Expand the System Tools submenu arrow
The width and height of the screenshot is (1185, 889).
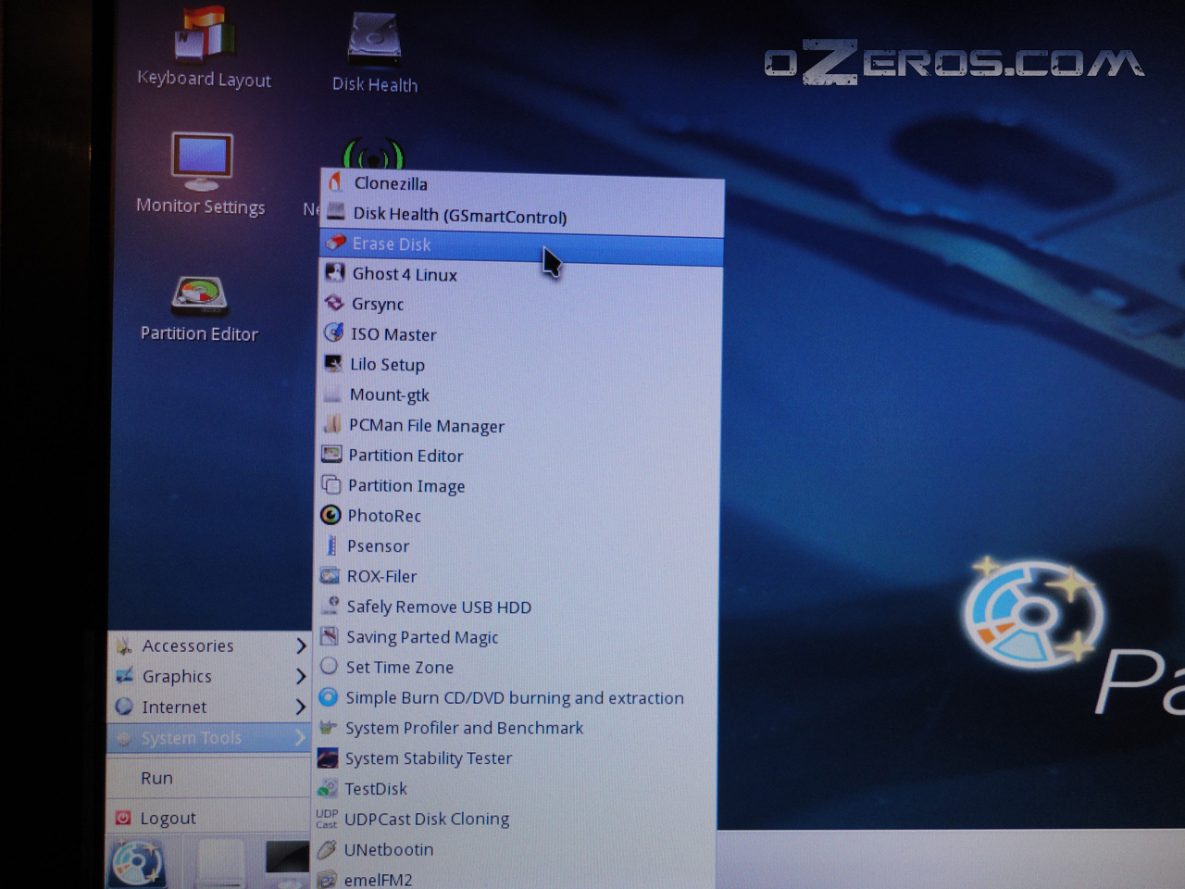coord(300,738)
